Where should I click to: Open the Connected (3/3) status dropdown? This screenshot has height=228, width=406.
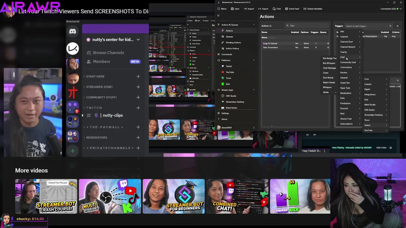point(390,9)
